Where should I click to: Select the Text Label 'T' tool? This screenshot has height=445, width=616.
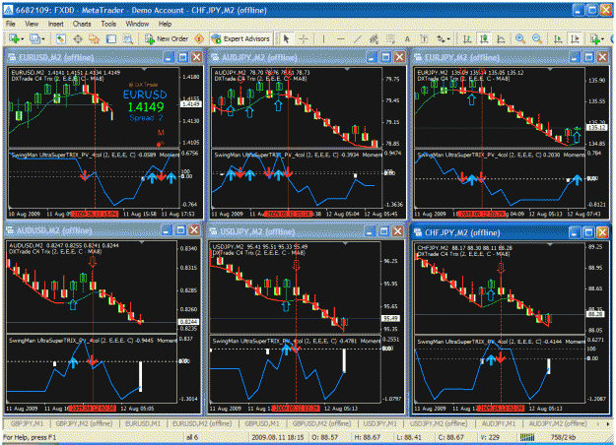pos(424,38)
